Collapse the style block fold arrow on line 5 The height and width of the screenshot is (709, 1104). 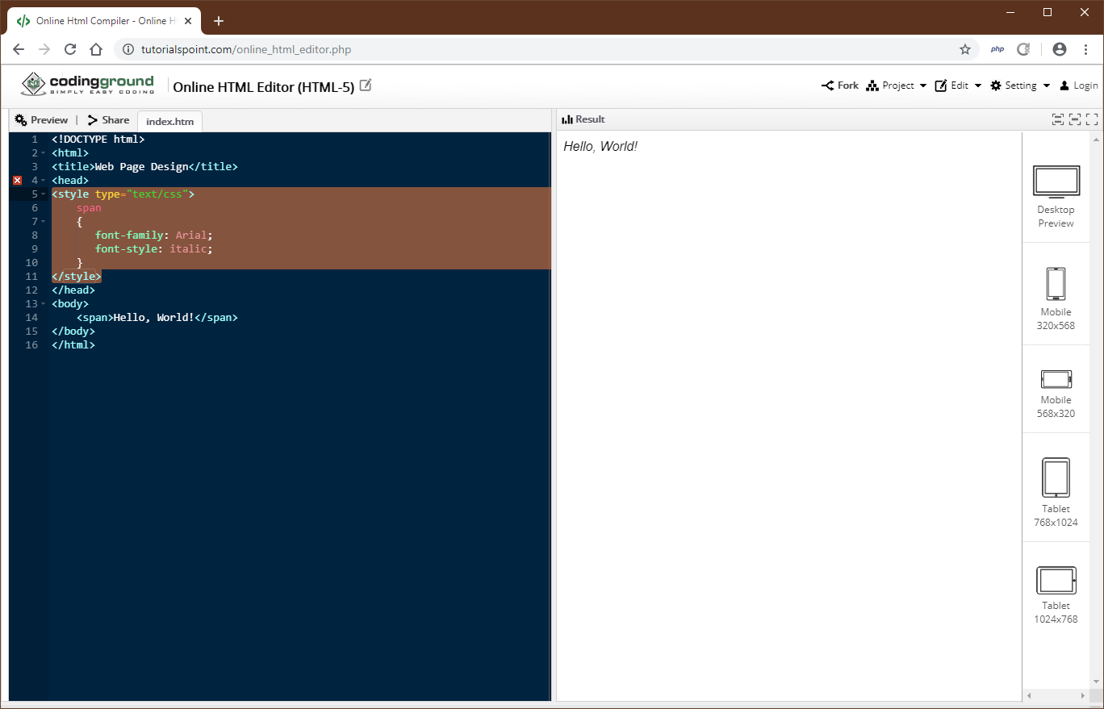click(43, 194)
